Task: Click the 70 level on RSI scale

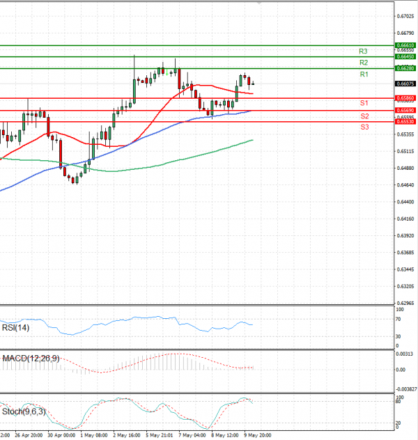Action: tap(398, 320)
